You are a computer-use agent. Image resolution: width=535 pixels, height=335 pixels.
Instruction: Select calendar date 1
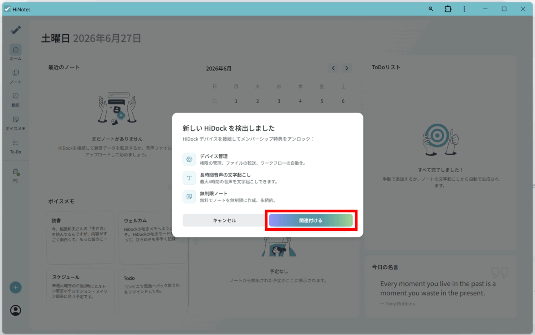[236, 101]
